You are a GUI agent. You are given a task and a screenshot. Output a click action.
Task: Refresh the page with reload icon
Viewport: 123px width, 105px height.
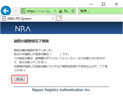click(73, 11)
